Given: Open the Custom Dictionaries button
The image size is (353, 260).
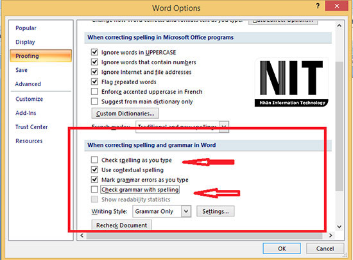Looking at the screenshot, I should pos(125,114).
